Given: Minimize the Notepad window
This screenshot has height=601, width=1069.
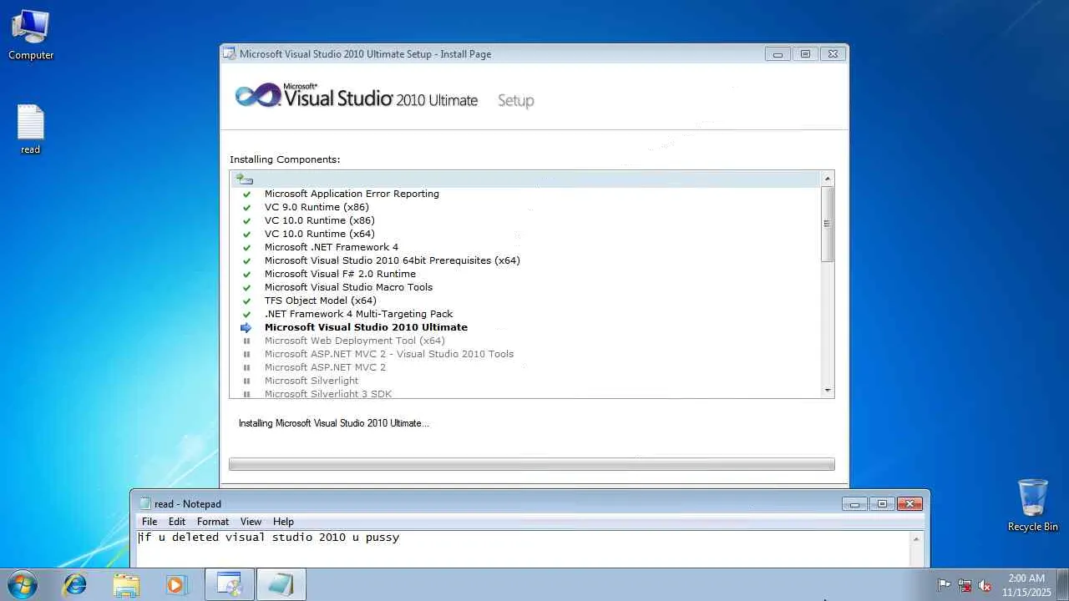Looking at the screenshot, I should pos(854,504).
